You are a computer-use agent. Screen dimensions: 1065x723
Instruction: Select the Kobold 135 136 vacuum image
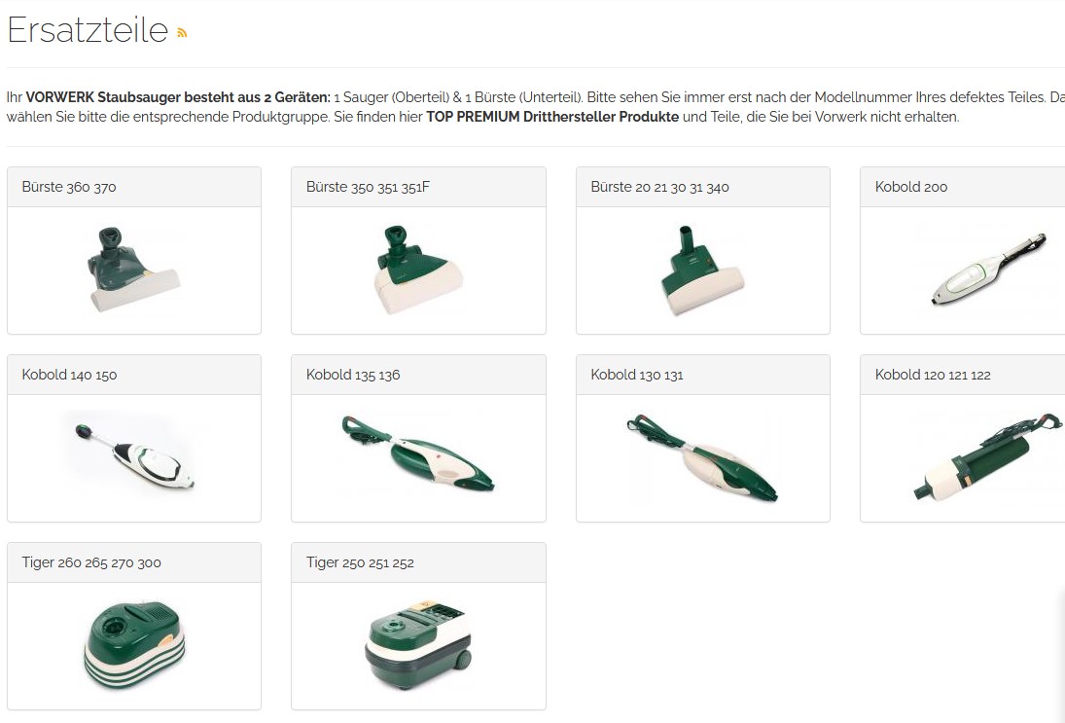(x=418, y=453)
